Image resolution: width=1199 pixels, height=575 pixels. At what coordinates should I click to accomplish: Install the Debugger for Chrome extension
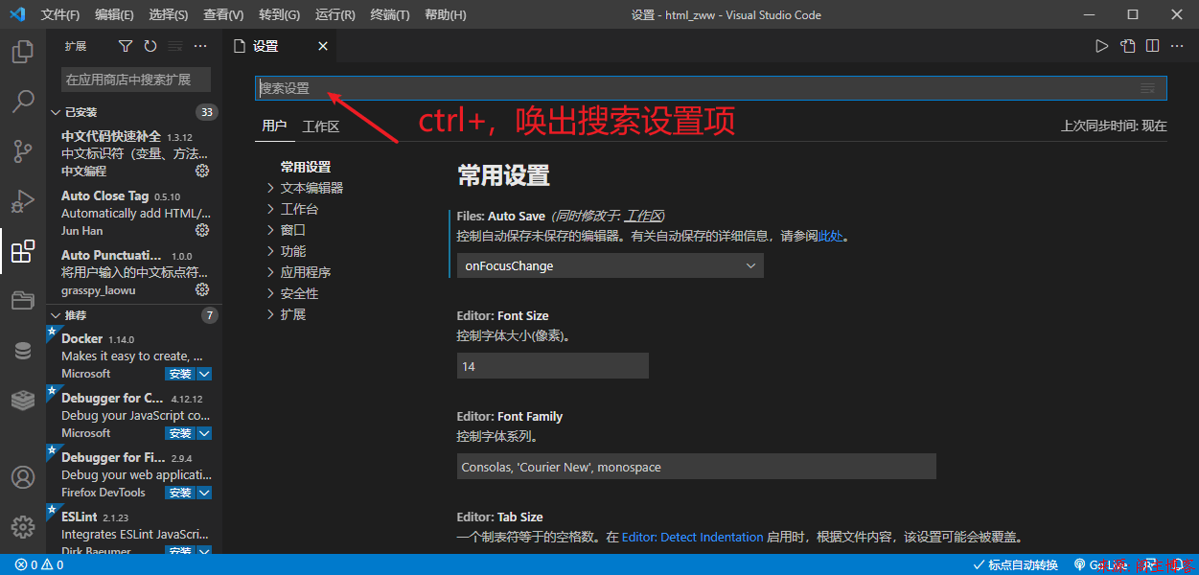(179, 433)
